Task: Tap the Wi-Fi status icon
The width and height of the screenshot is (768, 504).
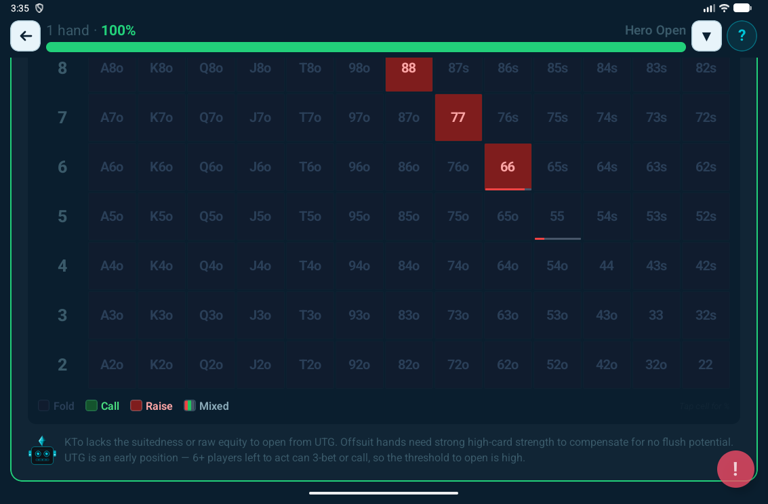Action: (724, 8)
